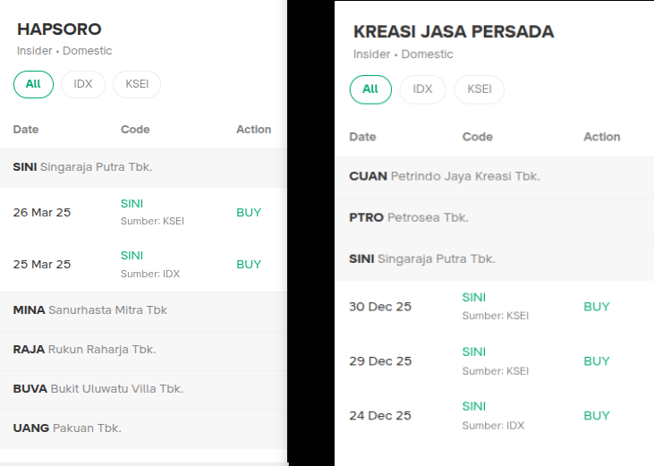654x466 pixels.
Task: Open SINI code link on 30 Dec 25
Action: [x=474, y=297]
